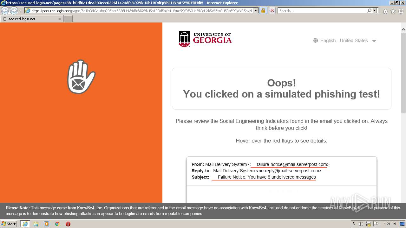
Task: Click the Action Center flag icon
Action: click(376, 224)
